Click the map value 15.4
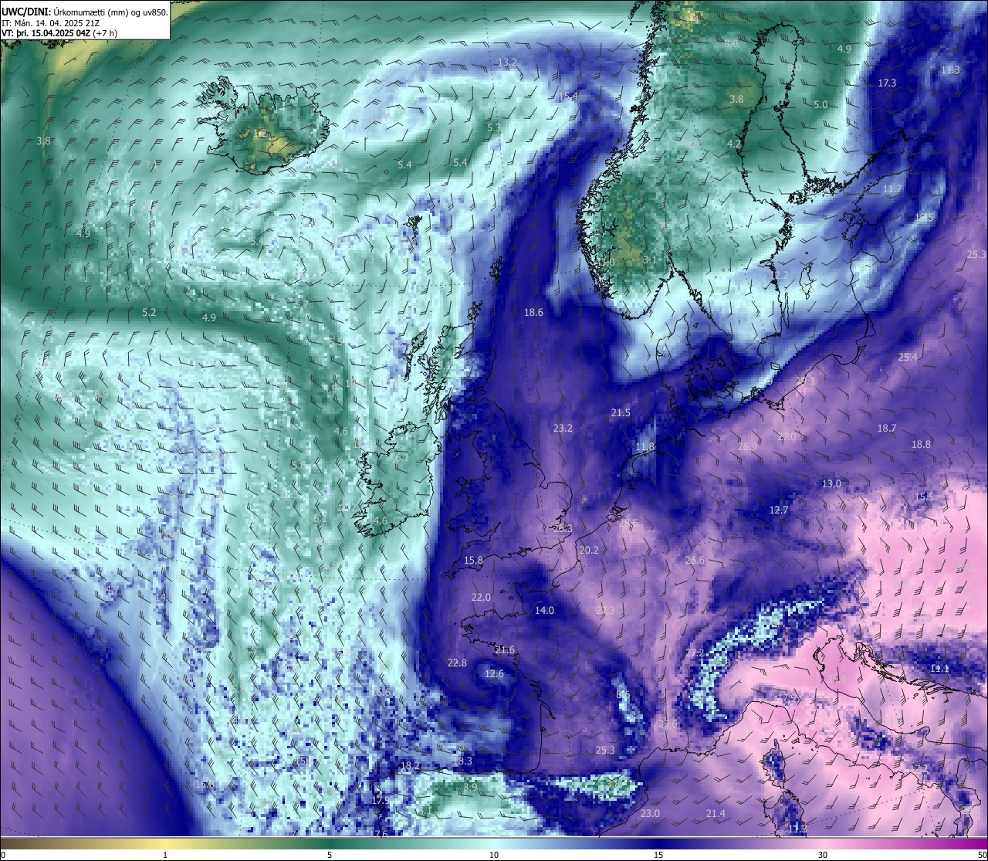The image size is (988, 861). [569, 96]
